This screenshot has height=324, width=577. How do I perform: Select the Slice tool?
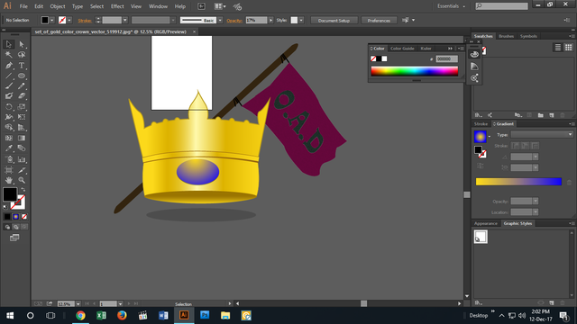tap(22, 170)
